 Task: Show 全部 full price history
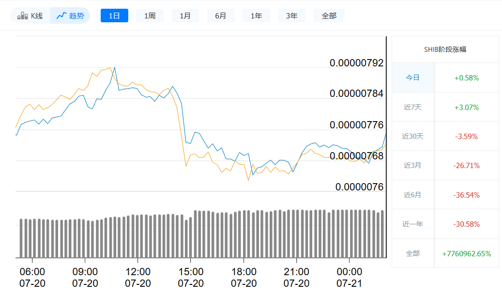(329, 16)
